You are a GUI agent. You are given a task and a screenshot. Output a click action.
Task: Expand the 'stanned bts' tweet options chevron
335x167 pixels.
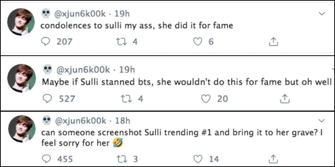(332, 69)
